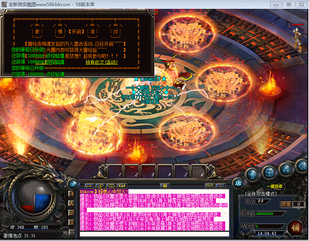Select quick slot 3 on the belt bar
The image size is (309, 241).
tap(149, 172)
